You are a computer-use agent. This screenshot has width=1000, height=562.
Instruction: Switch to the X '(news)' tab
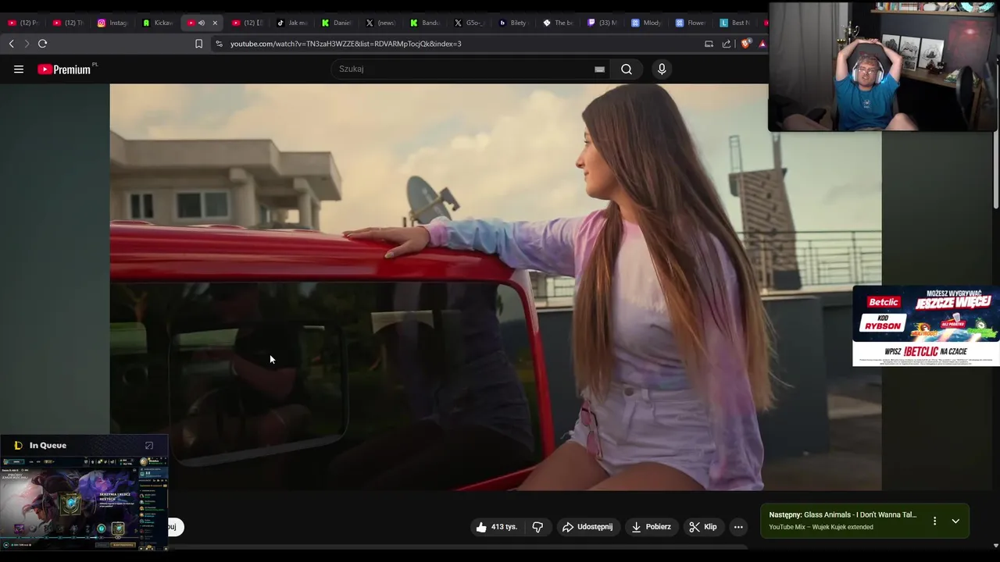(x=382, y=23)
